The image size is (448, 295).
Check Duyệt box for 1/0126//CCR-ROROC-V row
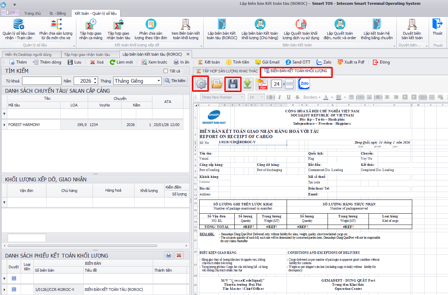(14, 289)
